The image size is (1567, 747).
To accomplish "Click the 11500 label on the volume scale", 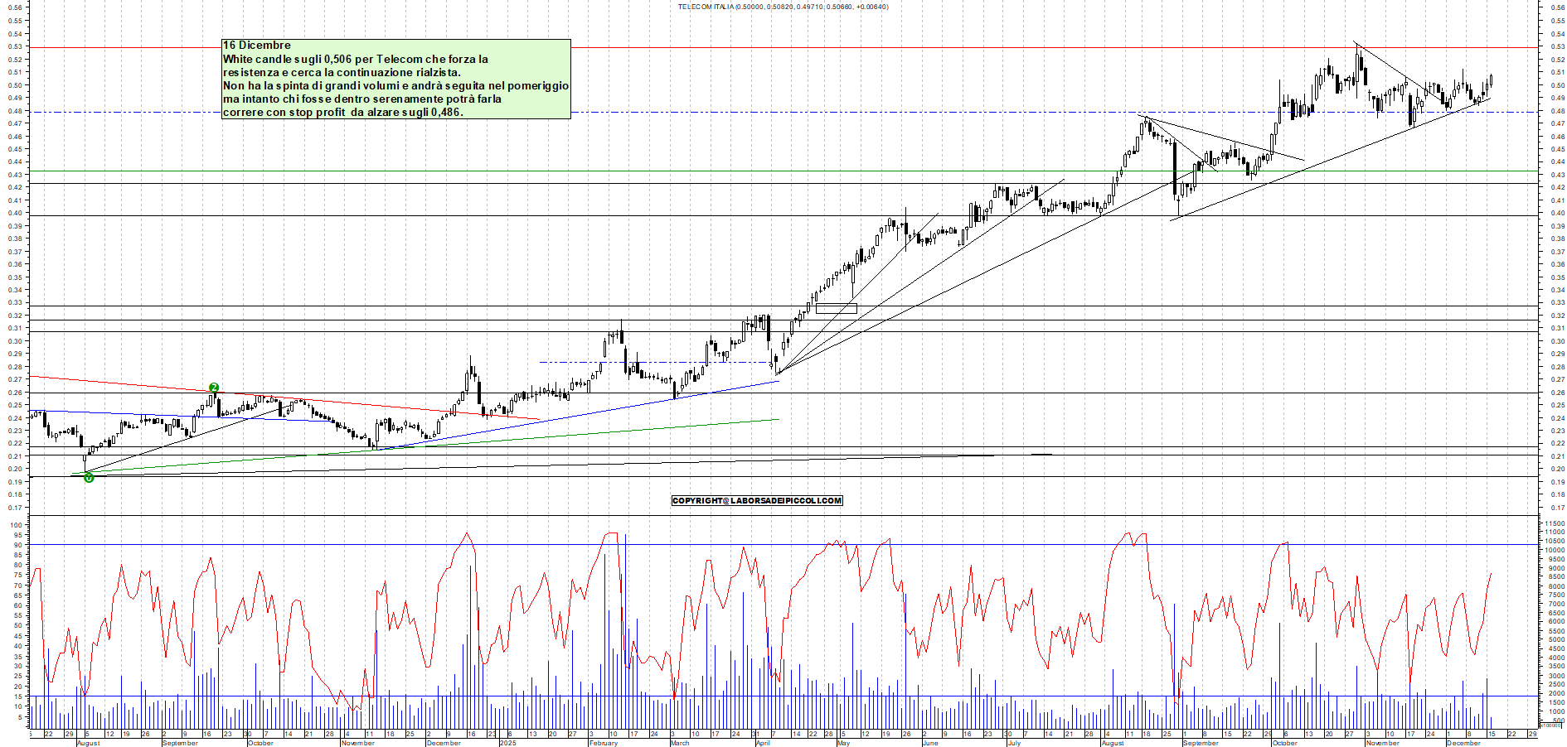I will click(x=1553, y=524).
